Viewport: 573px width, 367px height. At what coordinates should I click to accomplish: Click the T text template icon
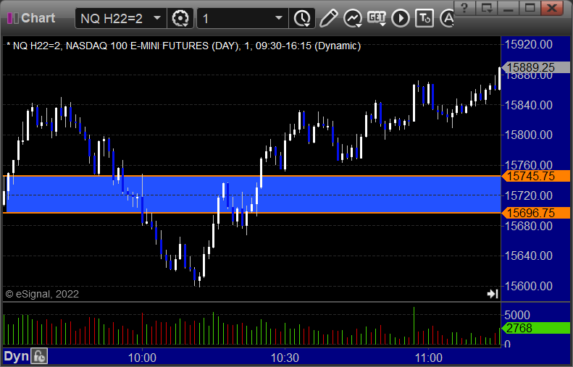click(x=424, y=18)
